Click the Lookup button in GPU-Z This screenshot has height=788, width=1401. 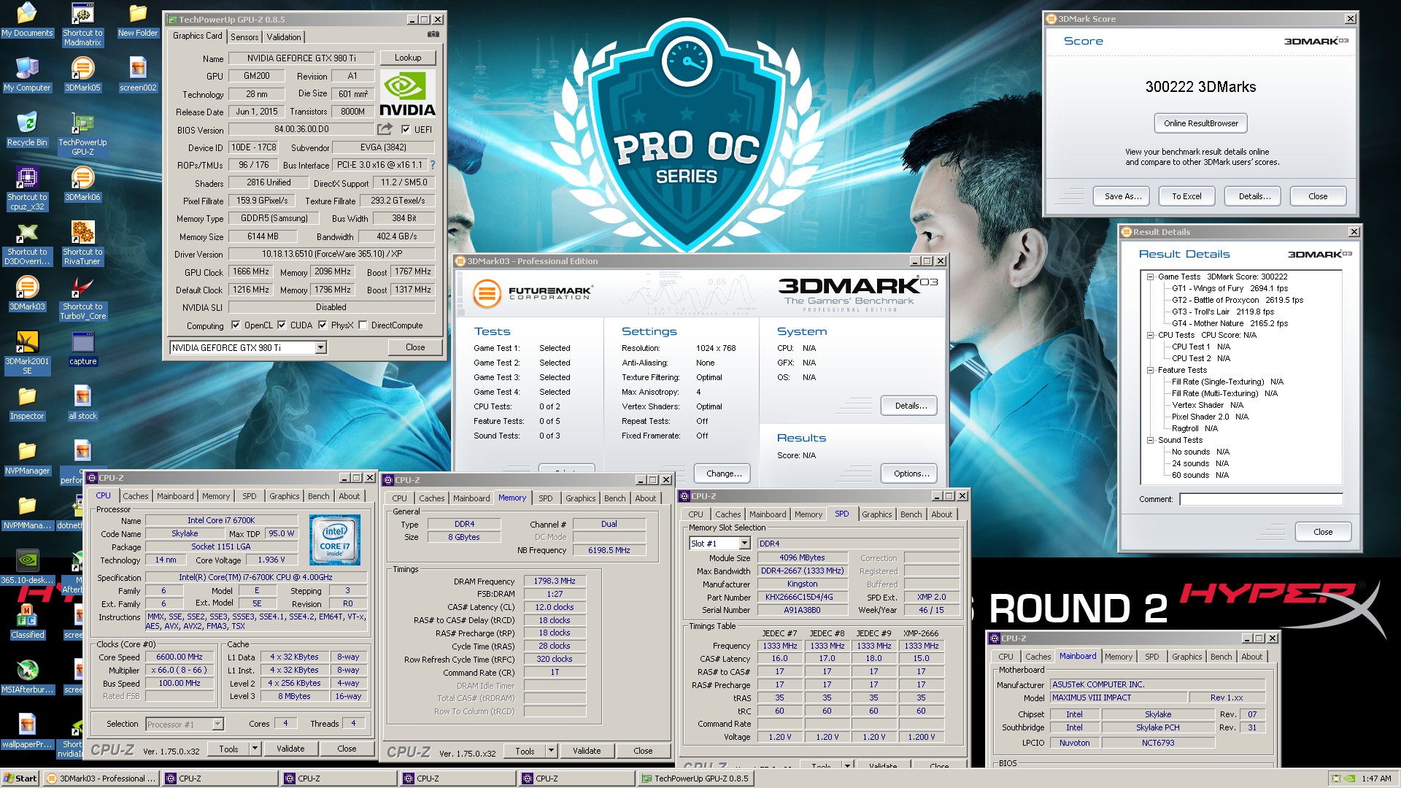pyautogui.click(x=408, y=58)
